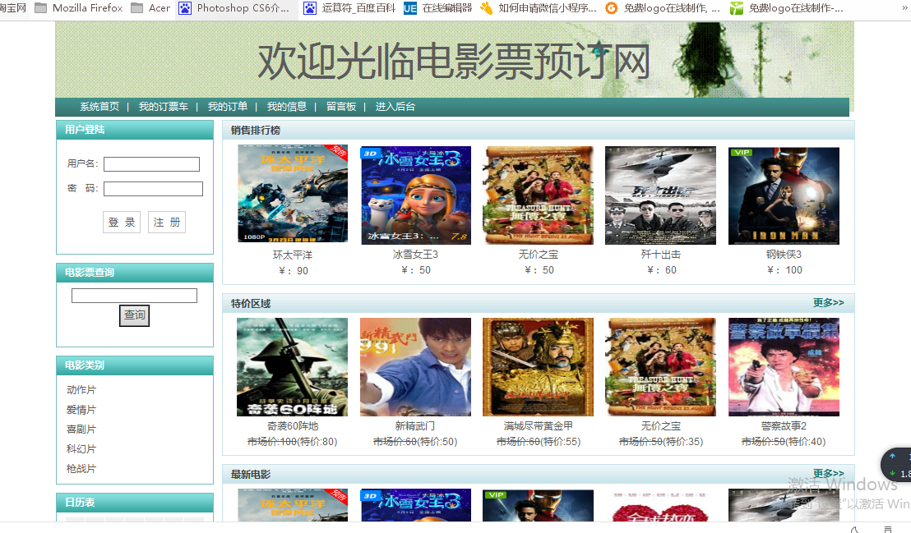This screenshot has width=911, height=533.
Task: Click the 钢铁侠3 title link
Action: (x=784, y=255)
